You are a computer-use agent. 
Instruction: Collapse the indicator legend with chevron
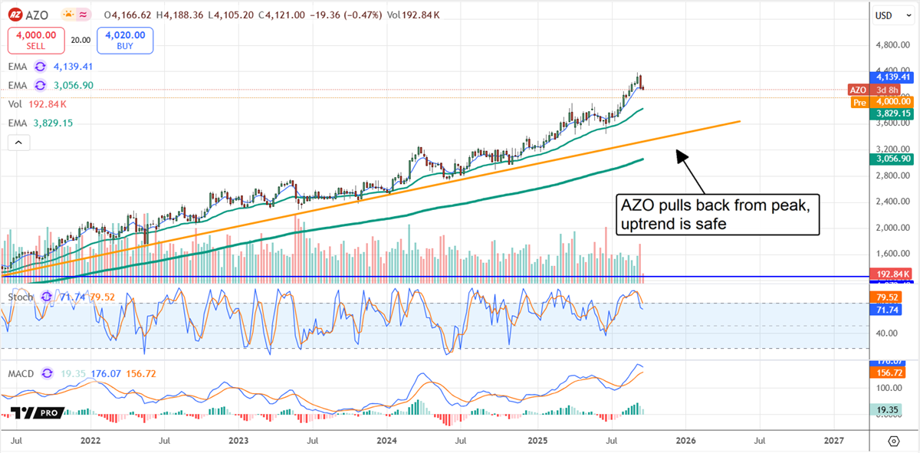[x=18, y=143]
